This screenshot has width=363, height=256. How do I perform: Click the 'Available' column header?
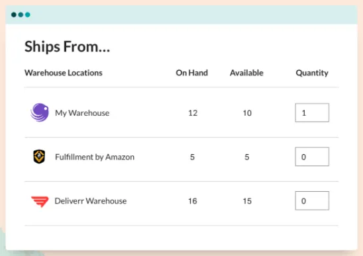point(246,73)
